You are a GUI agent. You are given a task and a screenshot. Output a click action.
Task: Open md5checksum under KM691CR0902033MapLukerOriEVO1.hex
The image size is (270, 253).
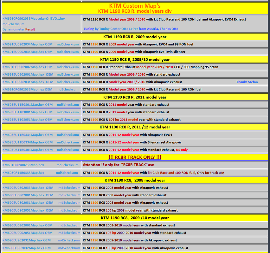[13, 24]
